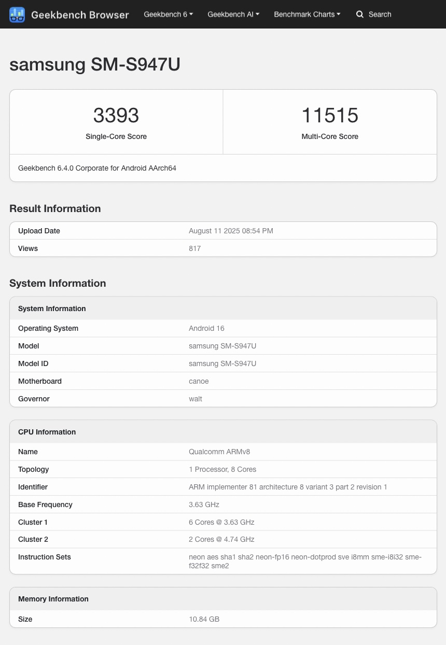Click the magnifying glass search icon

(359, 15)
